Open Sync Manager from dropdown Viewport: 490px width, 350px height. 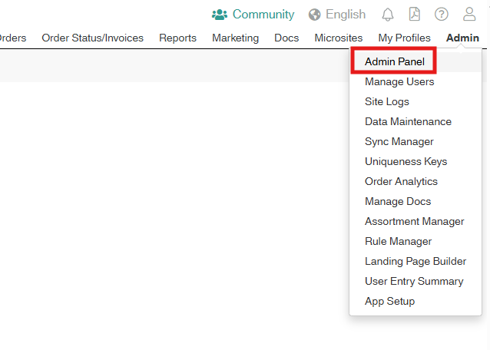pos(399,141)
